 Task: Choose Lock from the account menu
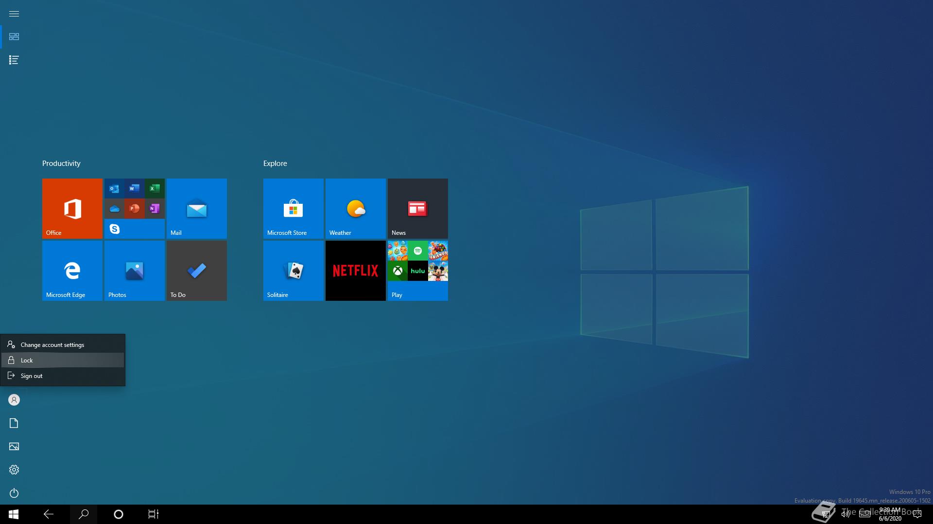(x=63, y=360)
